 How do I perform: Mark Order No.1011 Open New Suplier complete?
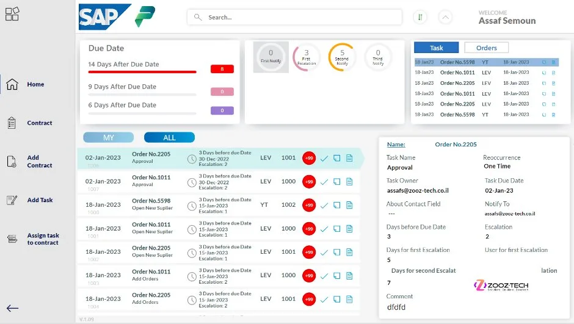pyautogui.click(x=324, y=229)
